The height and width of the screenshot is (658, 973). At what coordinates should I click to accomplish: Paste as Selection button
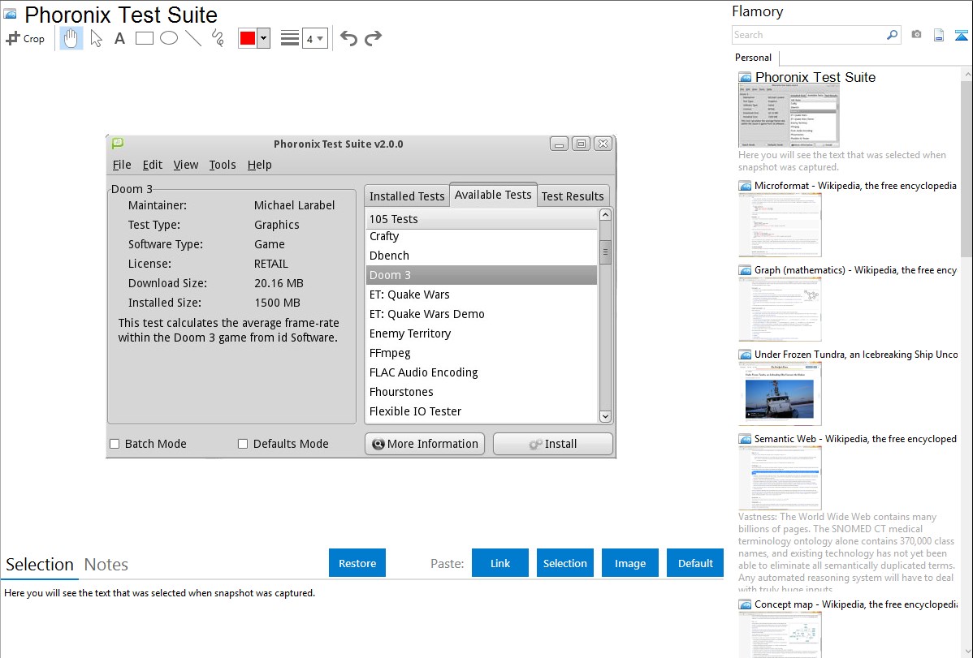pyautogui.click(x=565, y=563)
